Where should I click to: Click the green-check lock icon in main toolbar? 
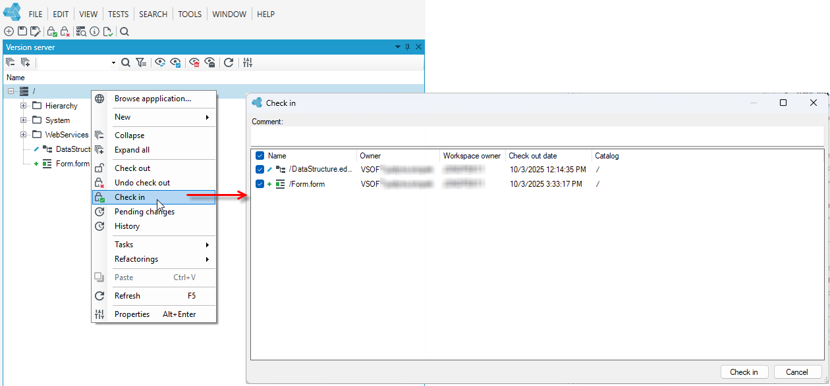coord(52,31)
